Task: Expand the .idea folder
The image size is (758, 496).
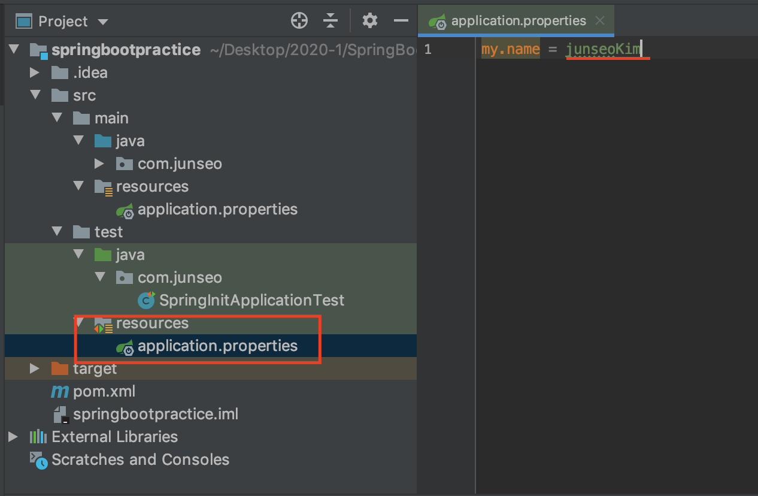Action: (35, 72)
